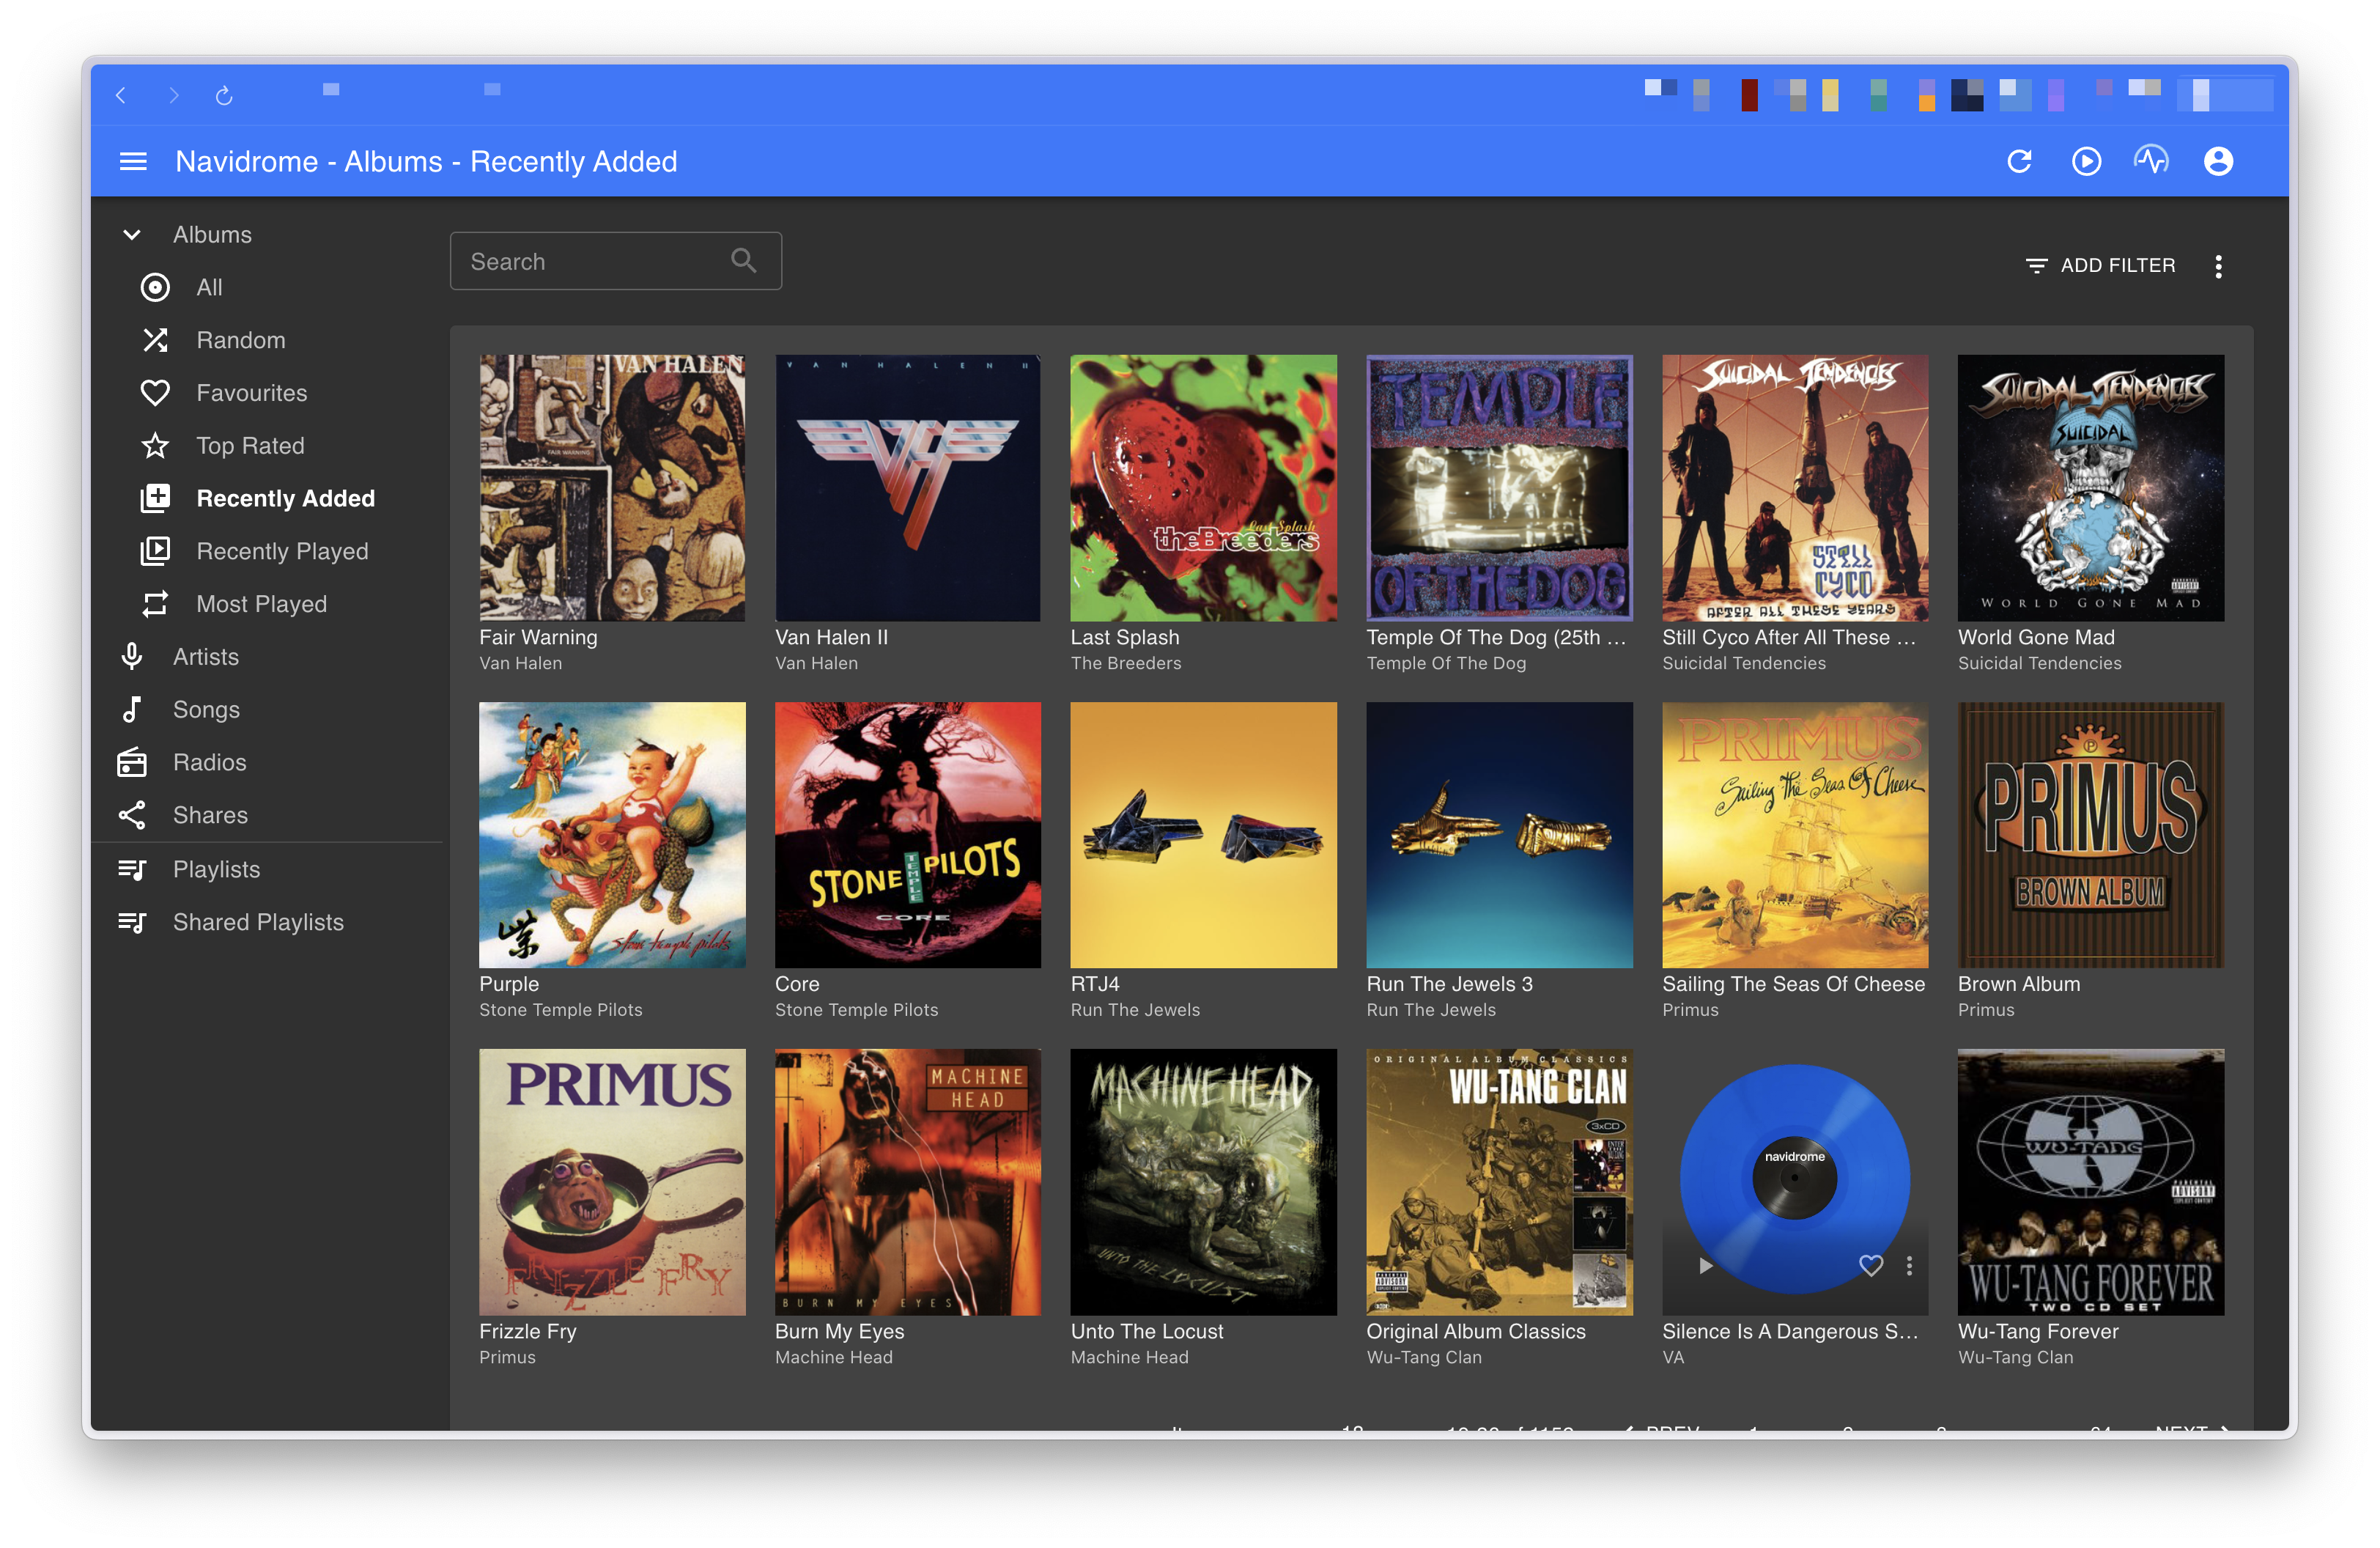The height and width of the screenshot is (1548, 2380).
Task: Click the refresh icon in app bar
Action: tap(2019, 161)
